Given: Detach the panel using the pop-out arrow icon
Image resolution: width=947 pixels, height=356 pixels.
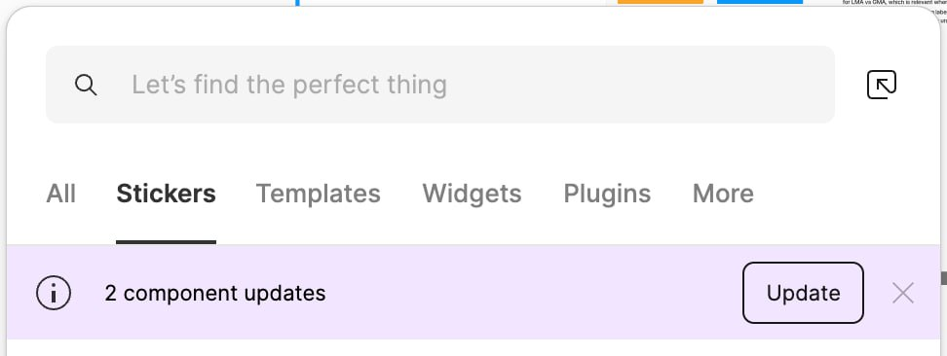Looking at the screenshot, I should coord(881,85).
